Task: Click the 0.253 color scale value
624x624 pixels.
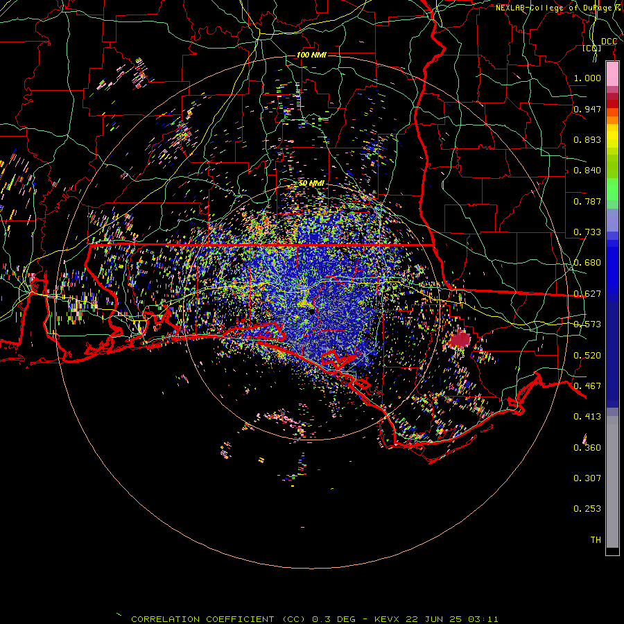Action: [587, 509]
